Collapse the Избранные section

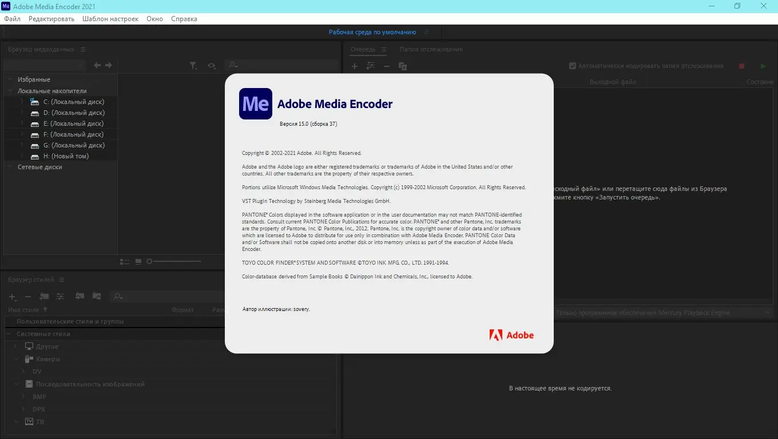tap(10, 79)
